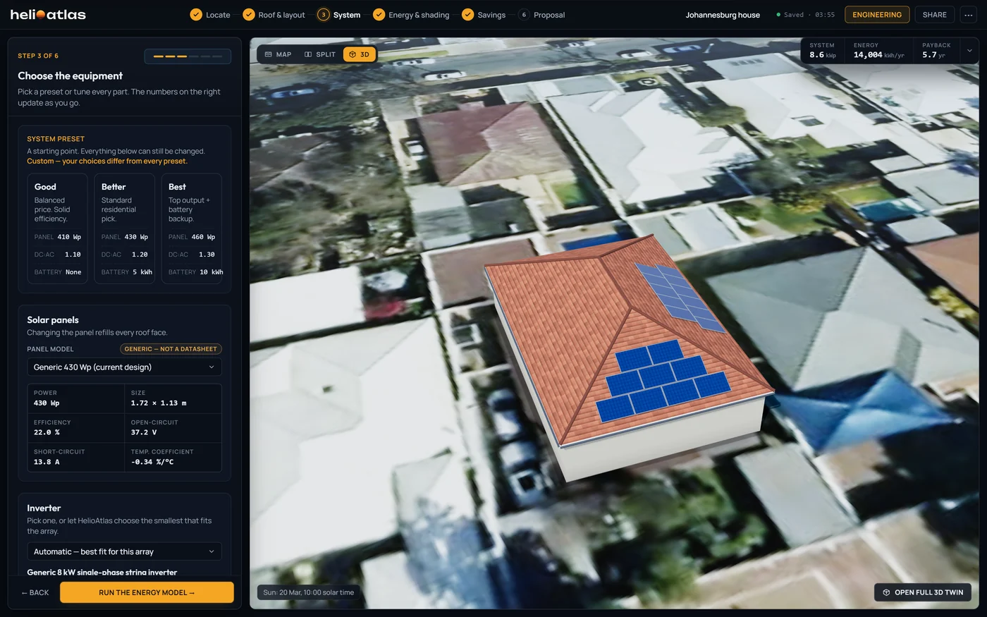987x617 pixels.
Task: Open the Panel model dropdown
Action: coord(124,367)
